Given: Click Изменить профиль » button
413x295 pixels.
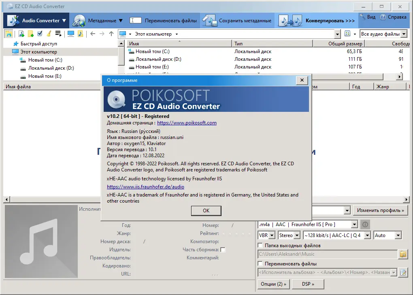Looking at the screenshot, I should point(380,210).
